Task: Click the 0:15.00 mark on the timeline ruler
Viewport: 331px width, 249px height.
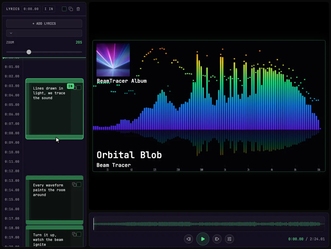Action: (x=12, y=200)
